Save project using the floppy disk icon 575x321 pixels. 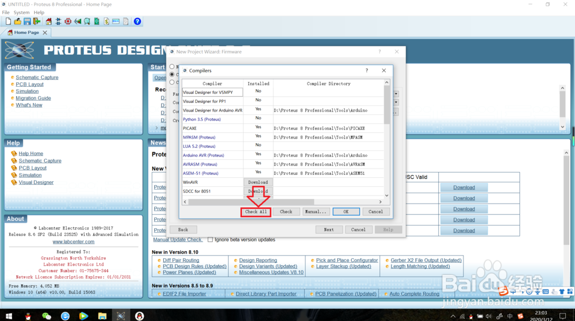[x=27, y=21]
